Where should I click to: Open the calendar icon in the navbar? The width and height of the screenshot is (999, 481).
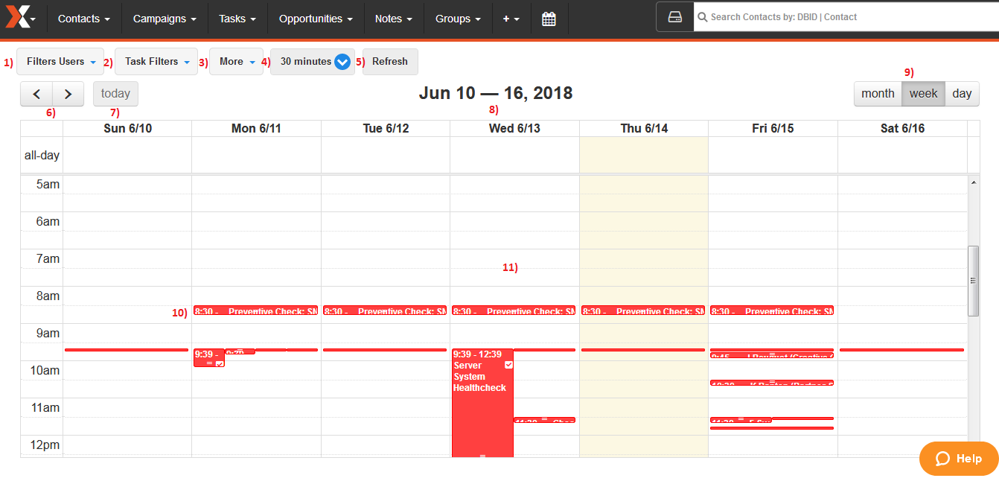pyautogui.click(x=549, y=19)
